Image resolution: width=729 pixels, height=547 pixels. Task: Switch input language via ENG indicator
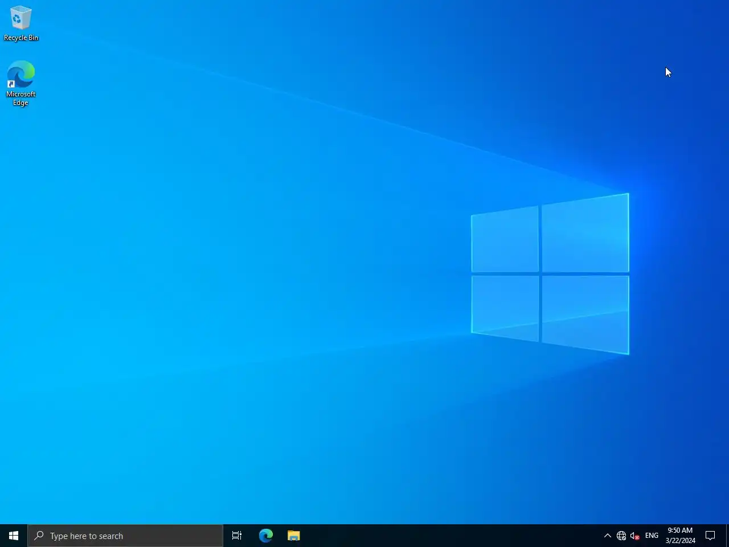(x=652, y=536)
